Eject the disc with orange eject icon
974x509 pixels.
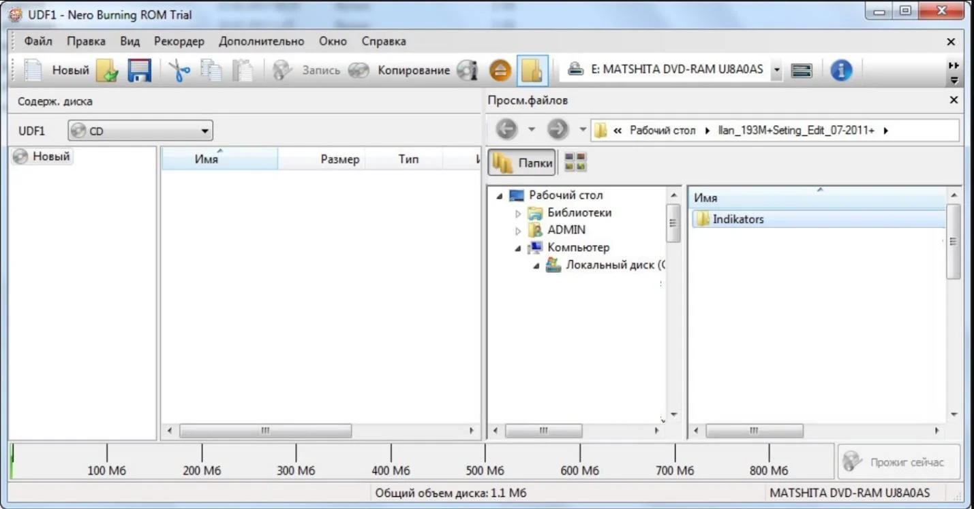pyautogui.click(x=500, y=70)
